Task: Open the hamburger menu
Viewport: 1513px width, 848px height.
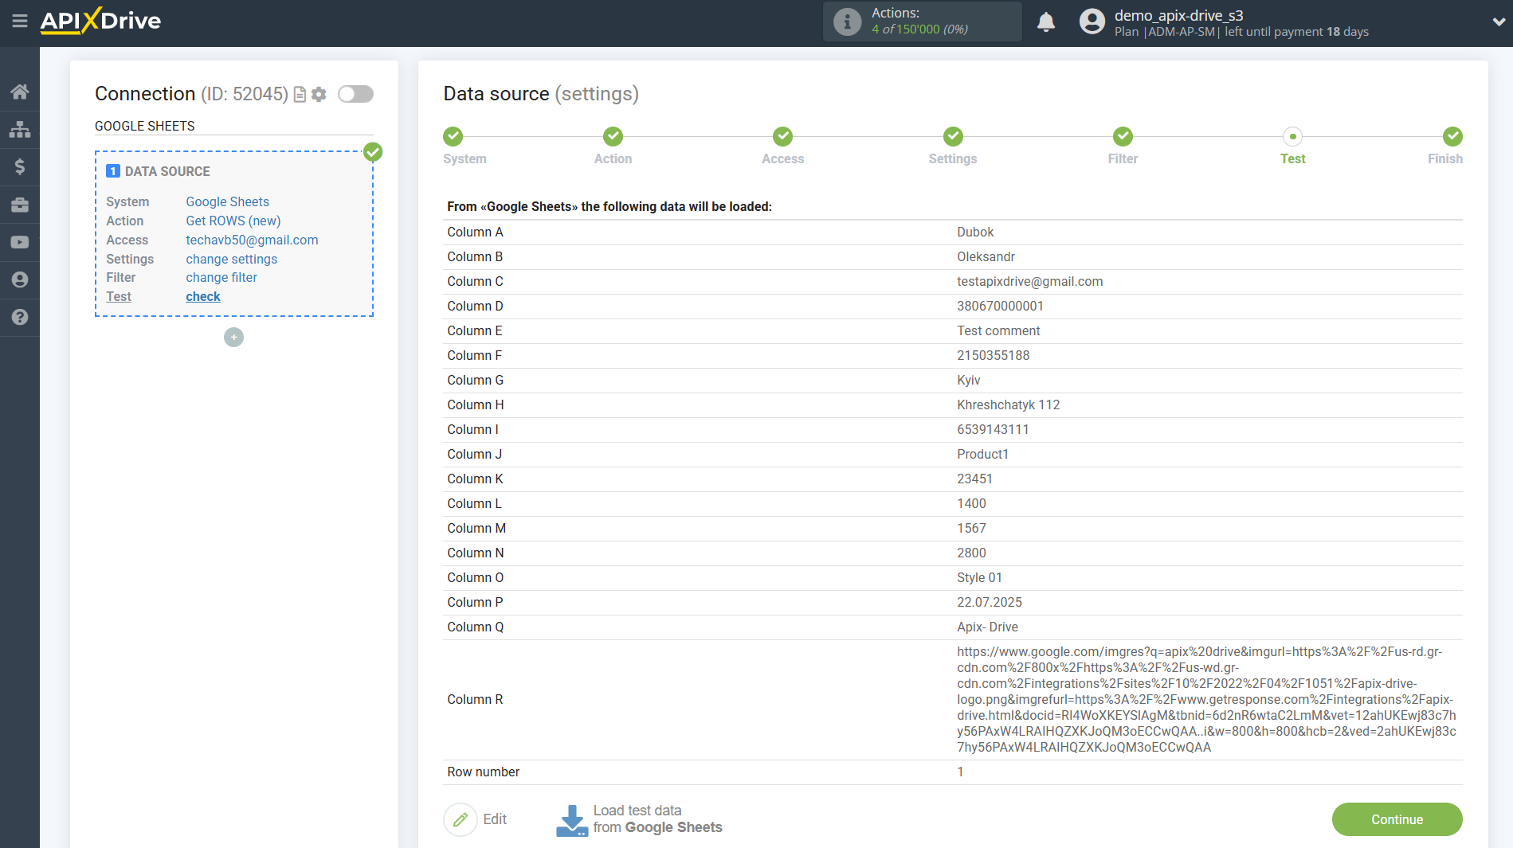Action: [x=20, y=21]
